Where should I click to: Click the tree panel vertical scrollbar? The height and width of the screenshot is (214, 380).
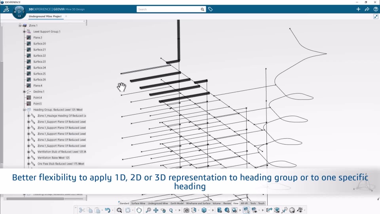pos(2,113)
